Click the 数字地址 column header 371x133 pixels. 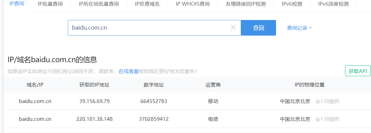[x=154, y=85]
